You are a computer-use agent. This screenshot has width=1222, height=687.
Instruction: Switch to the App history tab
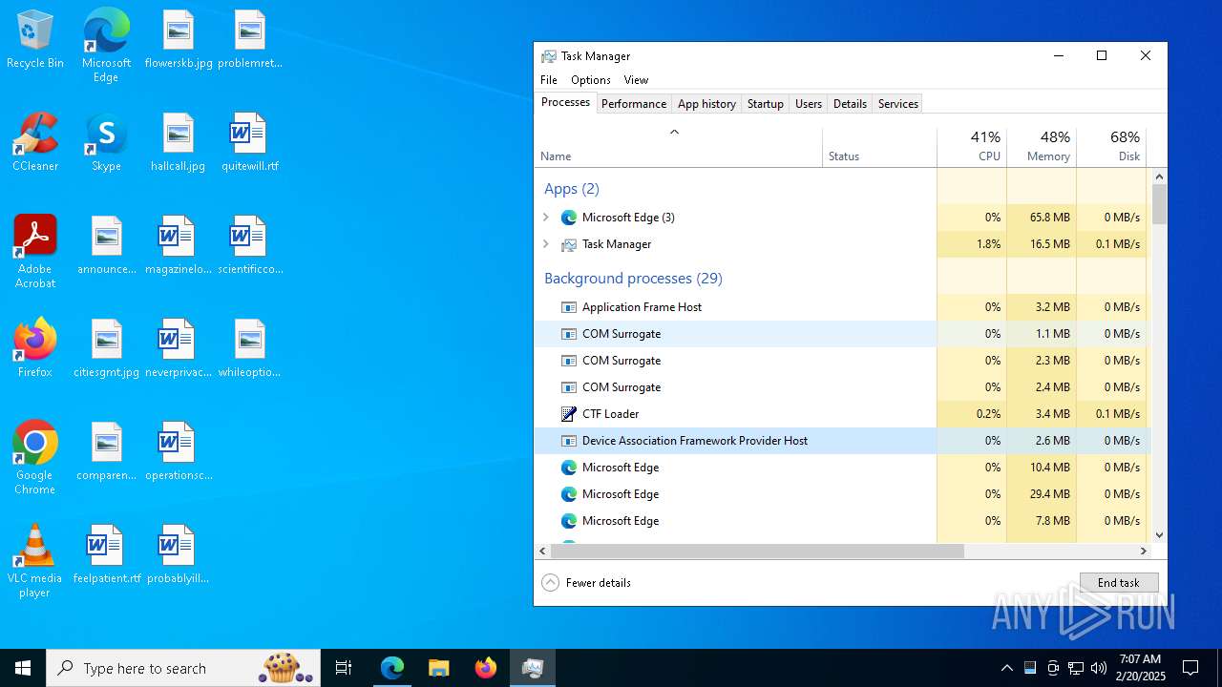[706, 104]
